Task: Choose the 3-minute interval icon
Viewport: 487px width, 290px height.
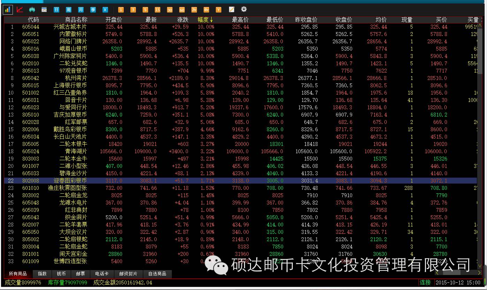Action: (133, 10)
